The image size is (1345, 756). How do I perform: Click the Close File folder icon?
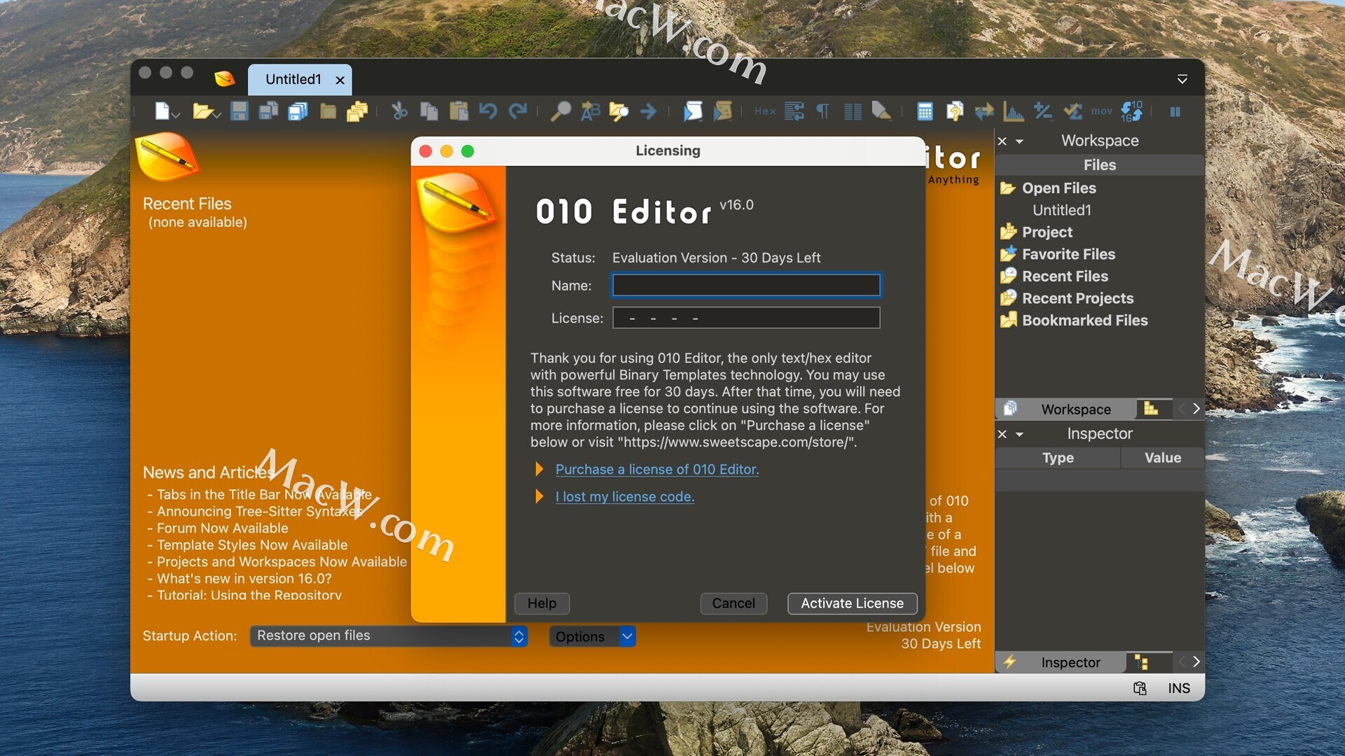328,111
